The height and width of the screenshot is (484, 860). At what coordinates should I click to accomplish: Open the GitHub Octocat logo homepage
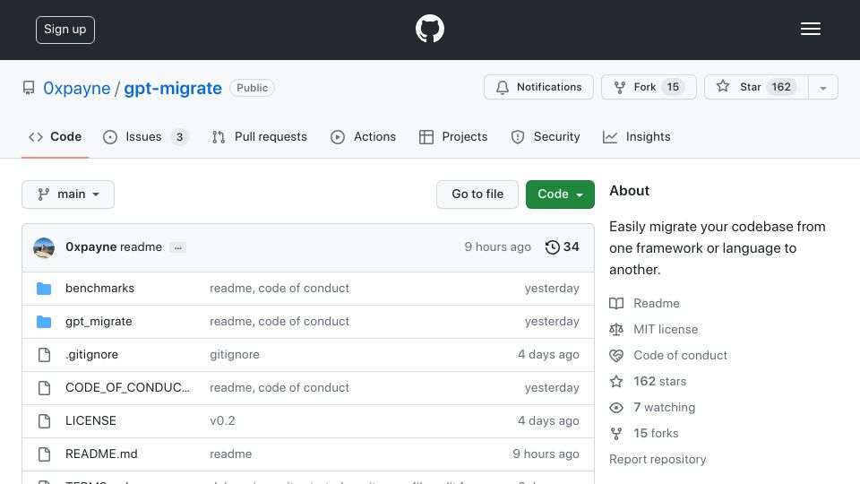[x=429, y=29]
